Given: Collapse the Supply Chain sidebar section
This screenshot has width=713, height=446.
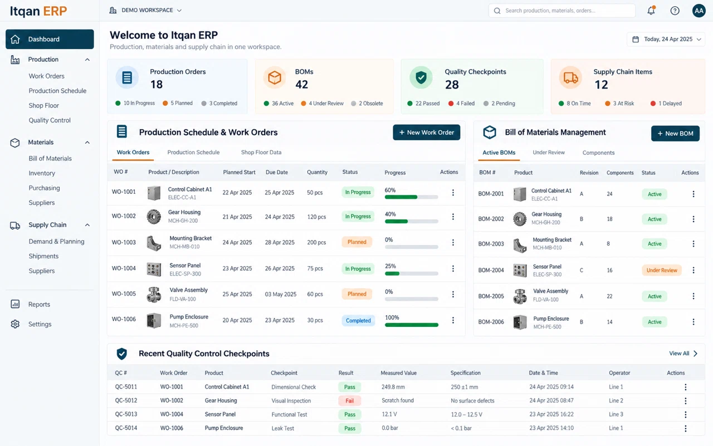Looking at the screenshot, I should 87,225.
